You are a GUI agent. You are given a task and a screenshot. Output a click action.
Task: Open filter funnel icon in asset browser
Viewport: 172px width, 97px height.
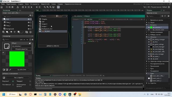point(165,16)
